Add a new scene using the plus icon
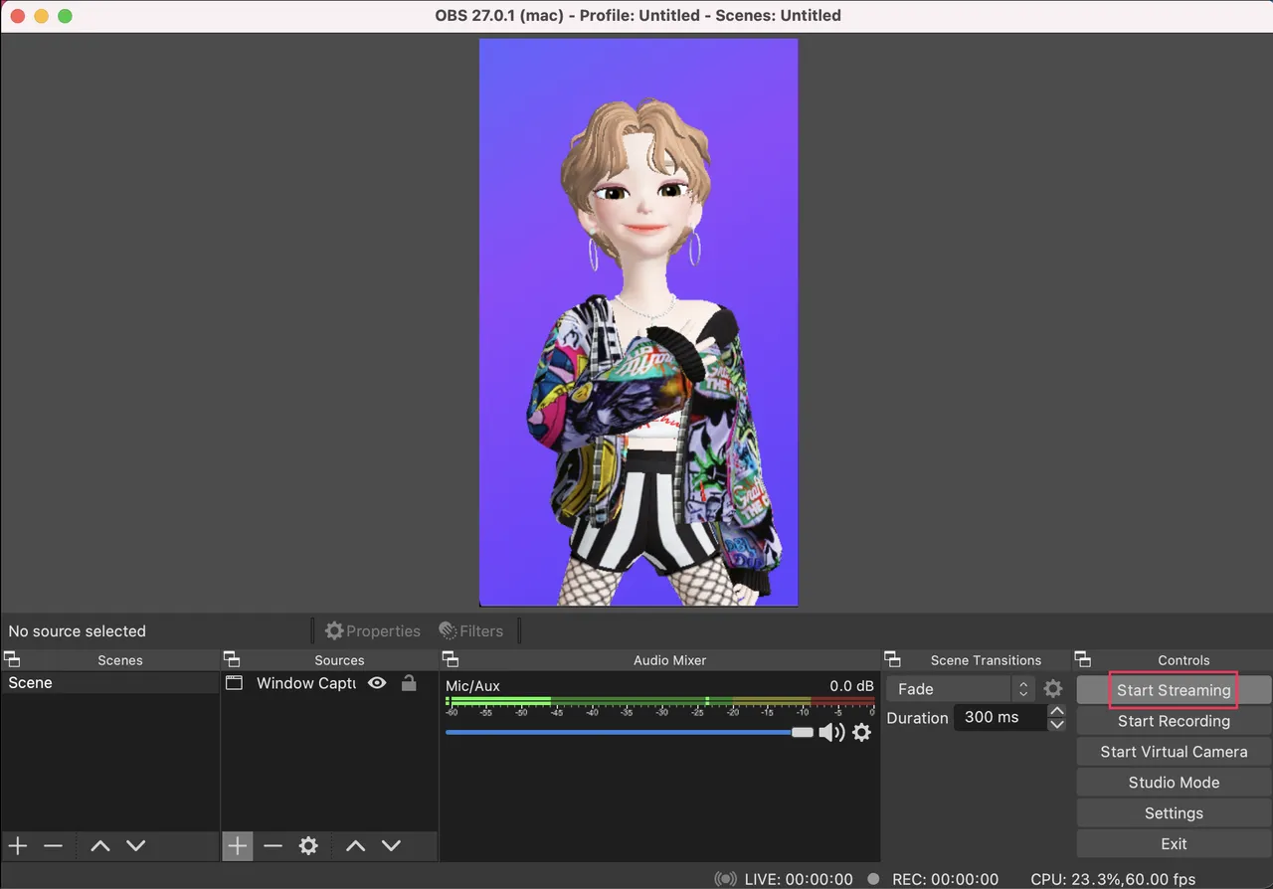1273x889 pixels. pyautogui.click(x=17, y=845)
